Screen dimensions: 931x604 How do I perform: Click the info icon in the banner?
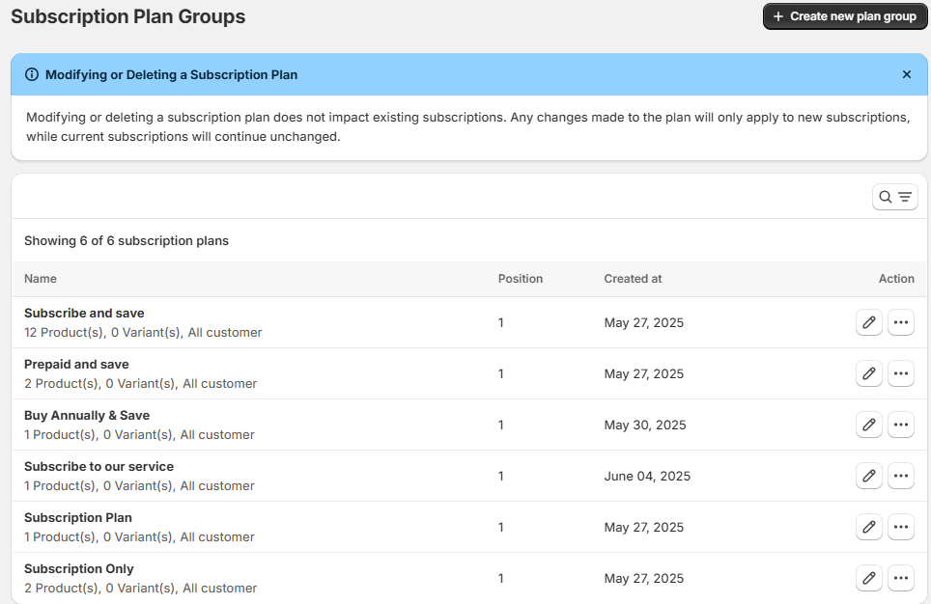(x=32, y=74)
